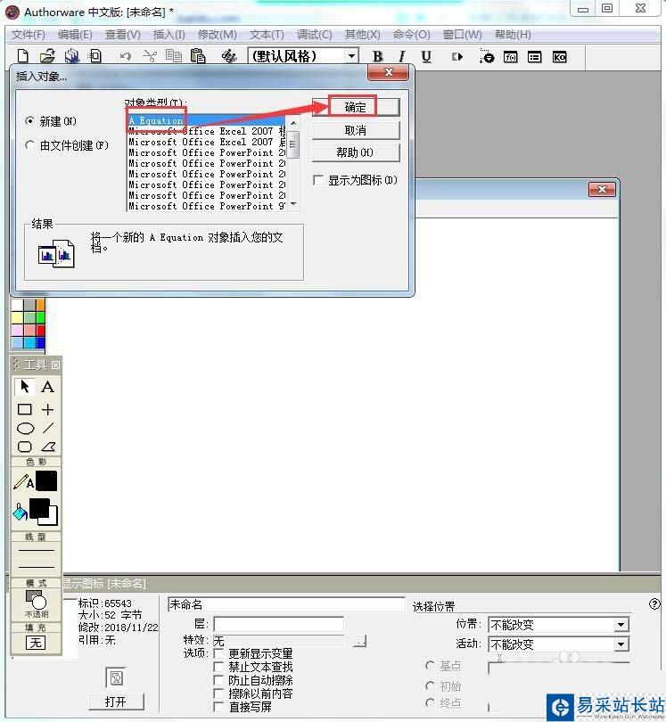
Task: Click the Import toolbar icon
Action: (x=95, y=56)
